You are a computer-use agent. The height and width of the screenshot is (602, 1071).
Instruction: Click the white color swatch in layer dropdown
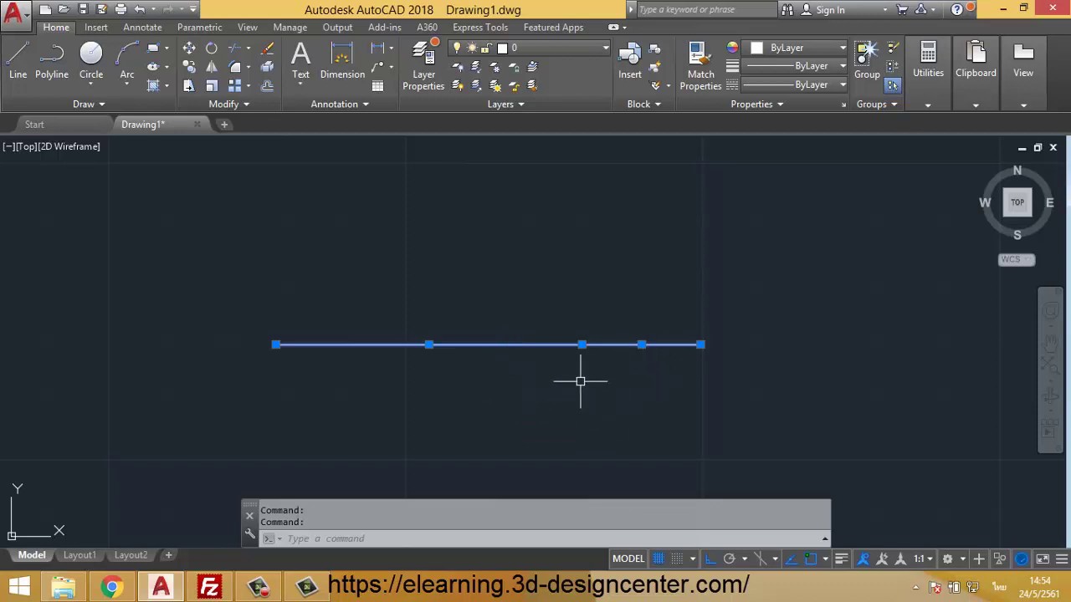(502, 48)
